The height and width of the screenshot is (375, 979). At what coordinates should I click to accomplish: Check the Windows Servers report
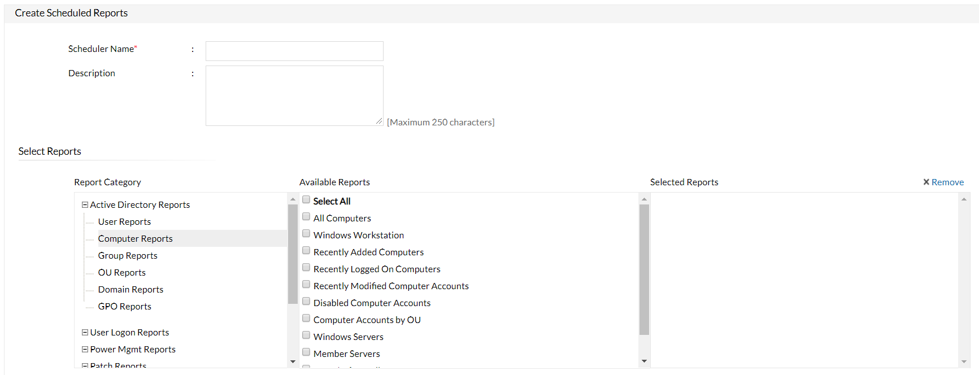point(306,335)
